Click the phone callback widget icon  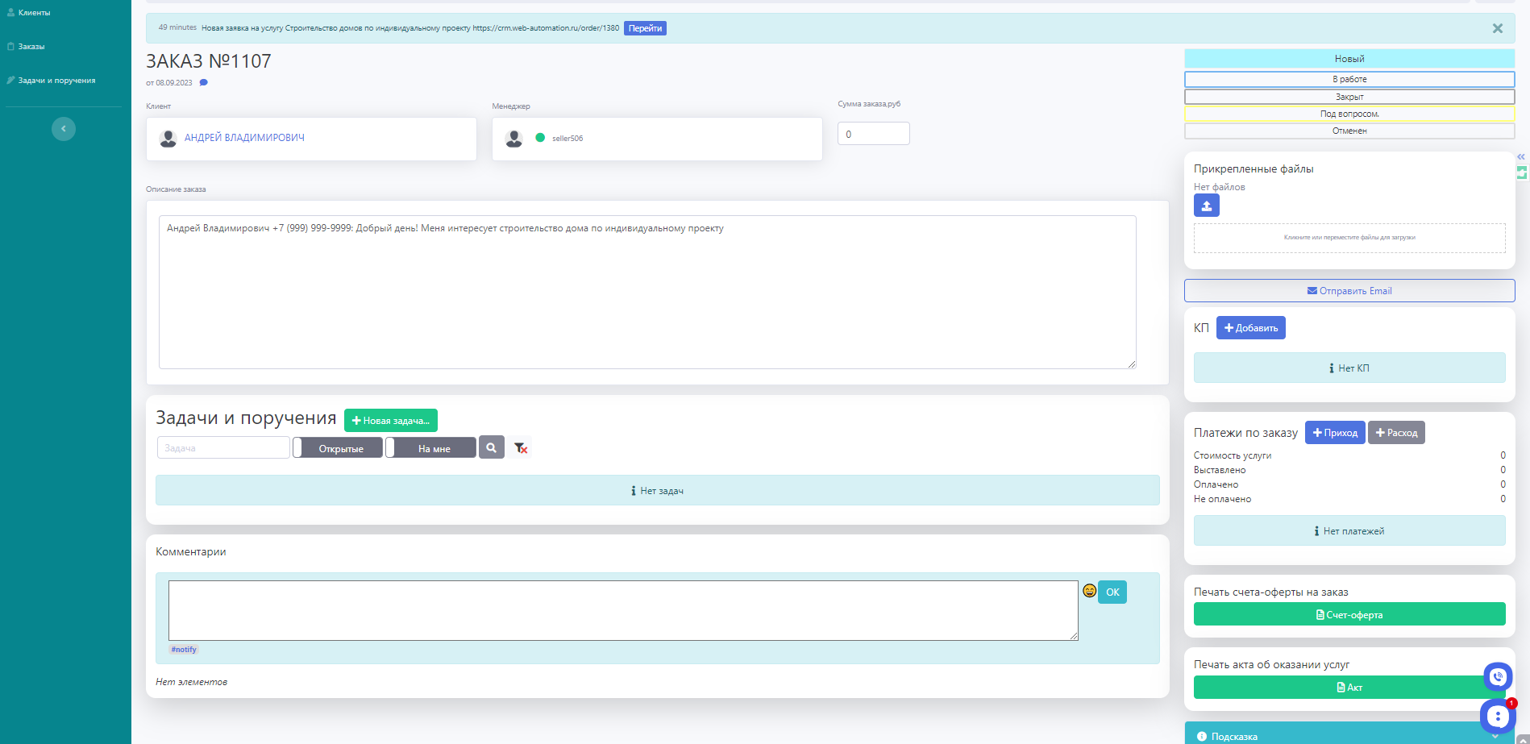tap(1497, 677)
